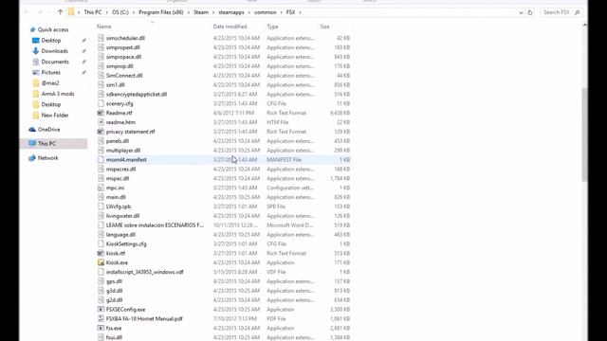Screen dimensions: 607x341
Task: Click the This PC monitor icon
Action: point(32,143)
